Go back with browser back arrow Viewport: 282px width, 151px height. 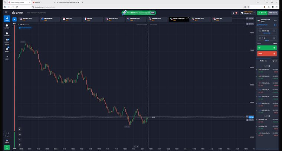(x=9, y=7)
